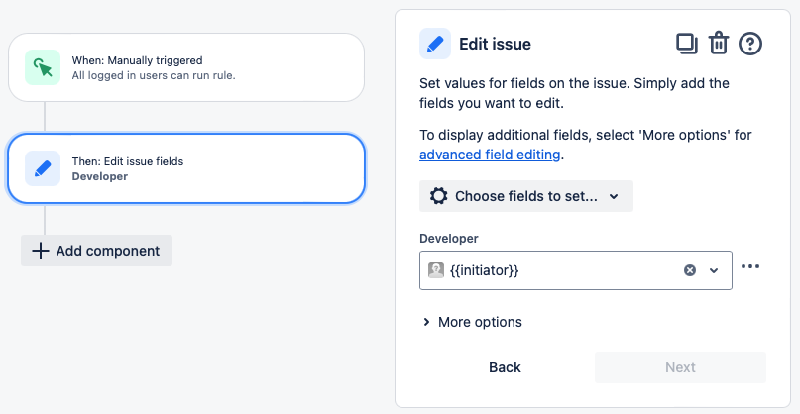This screenshot has height=414, width=800.
Task: Open advanced field editing link
Action: 490,155
